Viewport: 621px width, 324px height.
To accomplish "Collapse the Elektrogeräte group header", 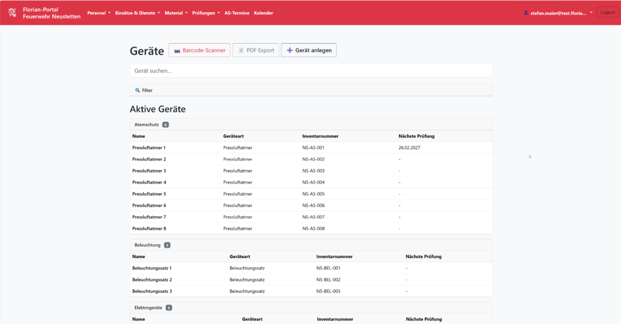I will [x=148, y=308].
